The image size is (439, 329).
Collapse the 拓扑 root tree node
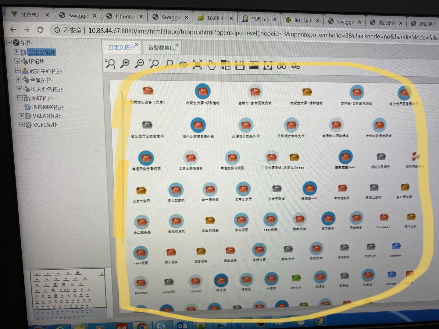[x=9, y=43]
